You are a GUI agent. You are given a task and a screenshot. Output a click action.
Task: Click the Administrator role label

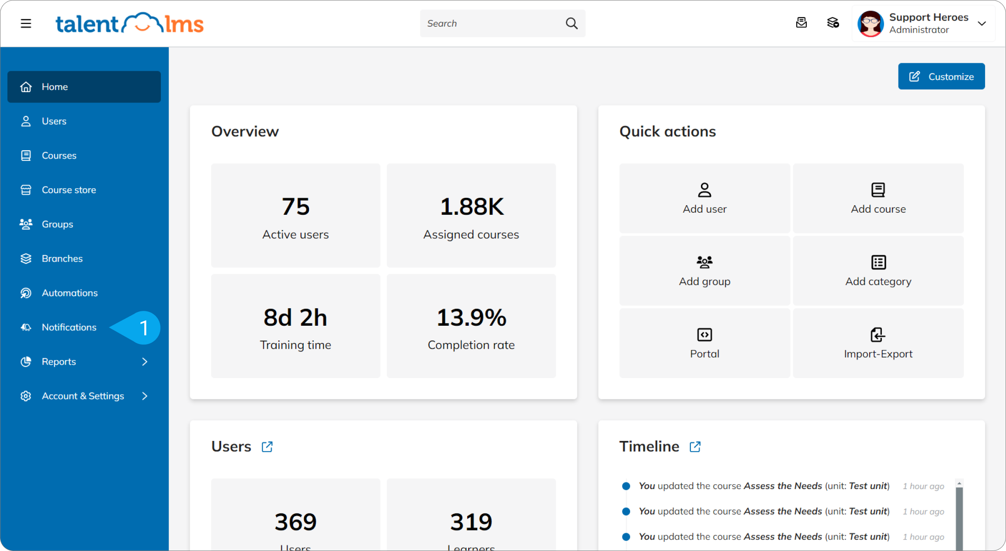click(919, 30)
